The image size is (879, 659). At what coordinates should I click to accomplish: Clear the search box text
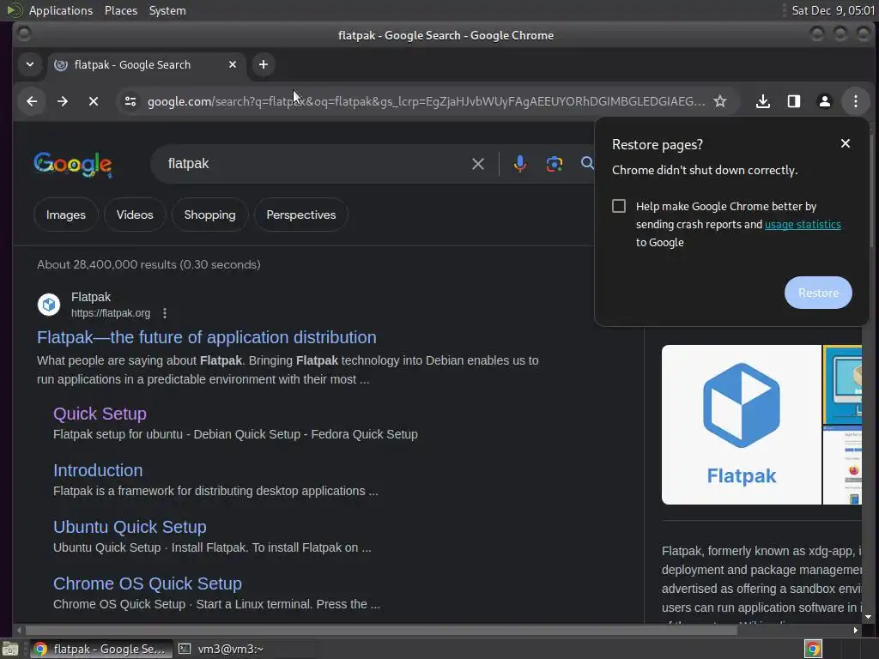[478, 164]
